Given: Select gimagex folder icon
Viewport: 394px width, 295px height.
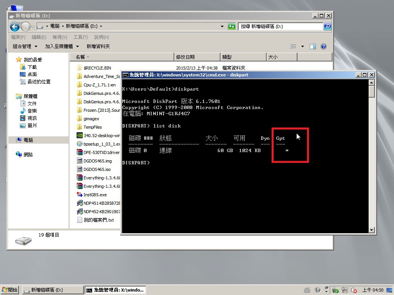Looking at the screenshot, I should coord(79,118).
